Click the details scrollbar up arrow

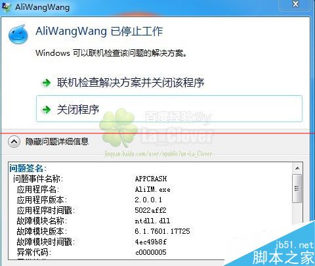click(x=297, y=168)
